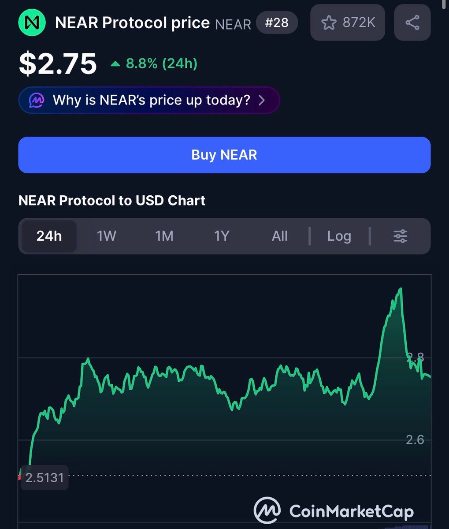Click the 2.5131 opening price label

[x=45, y=477]
